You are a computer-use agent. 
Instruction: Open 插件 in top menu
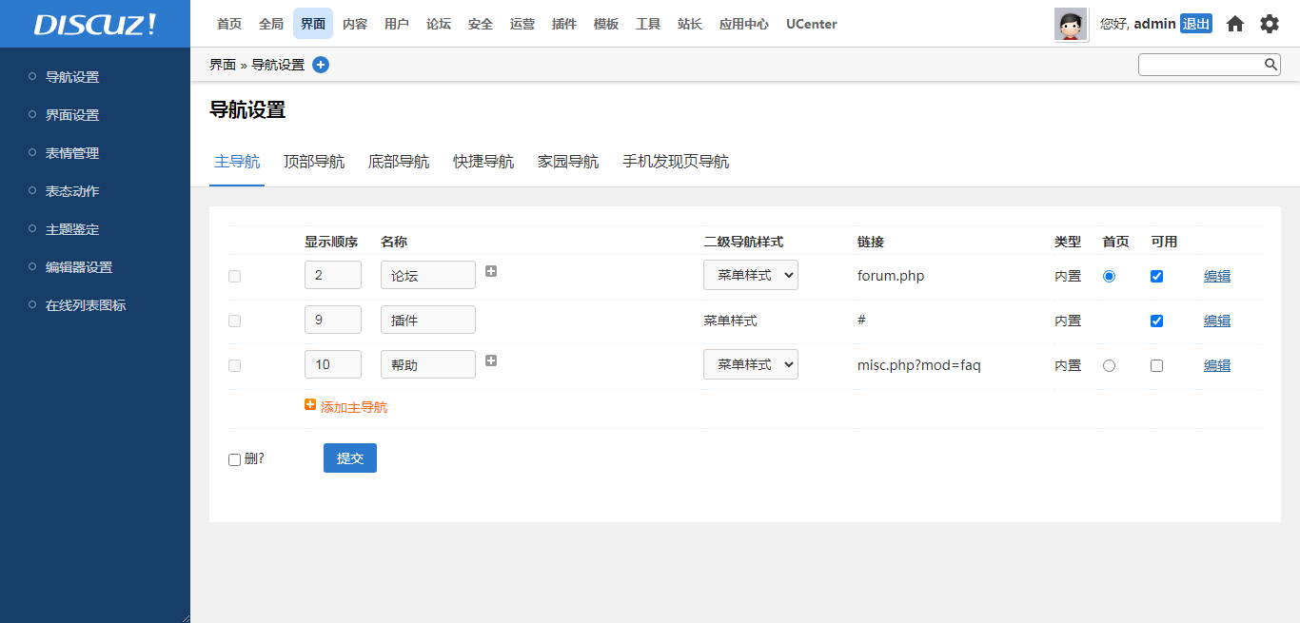564,24
